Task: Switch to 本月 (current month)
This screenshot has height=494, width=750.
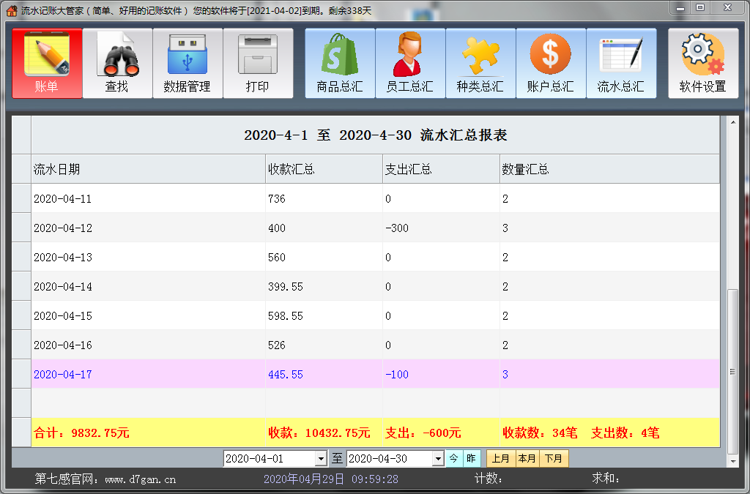Action: [526, 458]
